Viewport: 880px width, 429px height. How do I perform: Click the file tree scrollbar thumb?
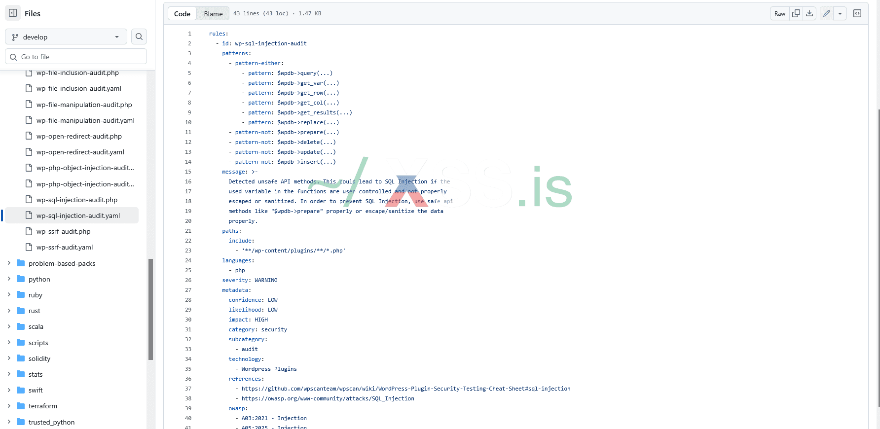(x=150, y=309)
